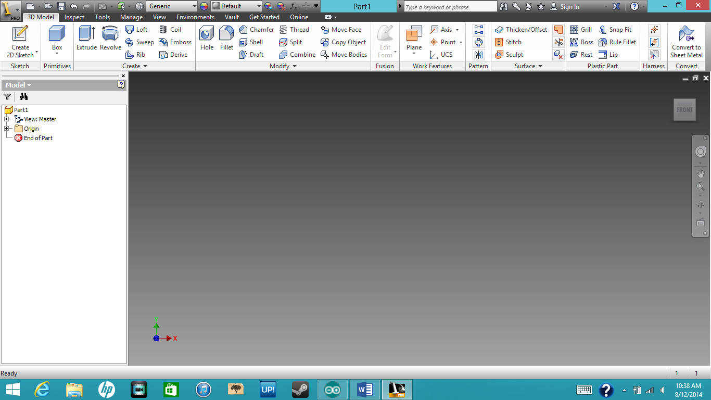Switch to the Inspect ribbon tab

point(74,17)
